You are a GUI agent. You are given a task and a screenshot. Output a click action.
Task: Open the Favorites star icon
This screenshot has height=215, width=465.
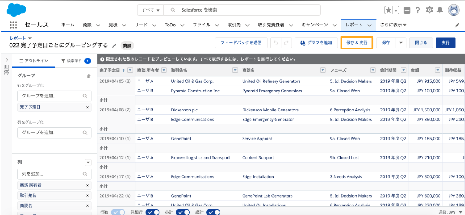point(388,10)
